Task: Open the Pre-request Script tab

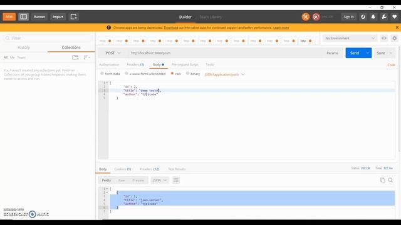Action: click(185, 64)
